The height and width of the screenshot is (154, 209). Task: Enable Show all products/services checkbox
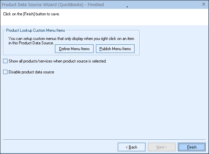click(5, 61)
